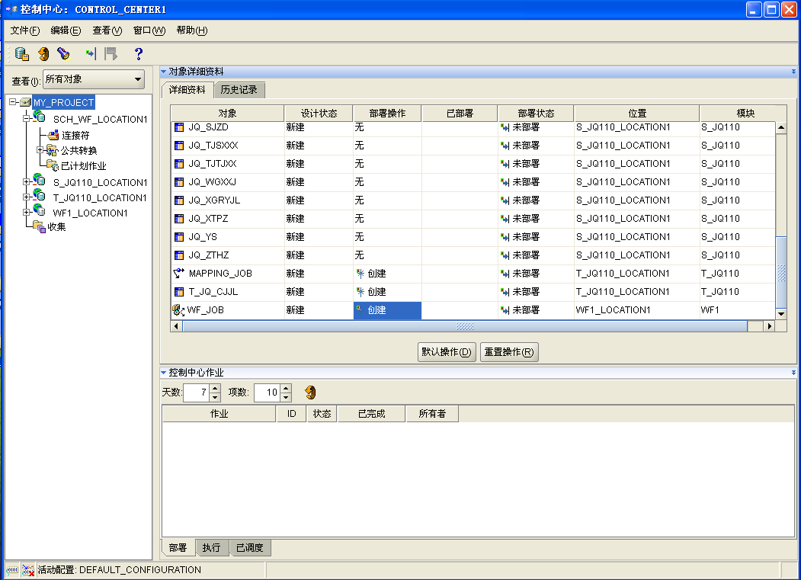Click the SCH_WF_LOCATION1 location icon
The width and height of the screenshot is (801, 580).
(x=40, y=117)
